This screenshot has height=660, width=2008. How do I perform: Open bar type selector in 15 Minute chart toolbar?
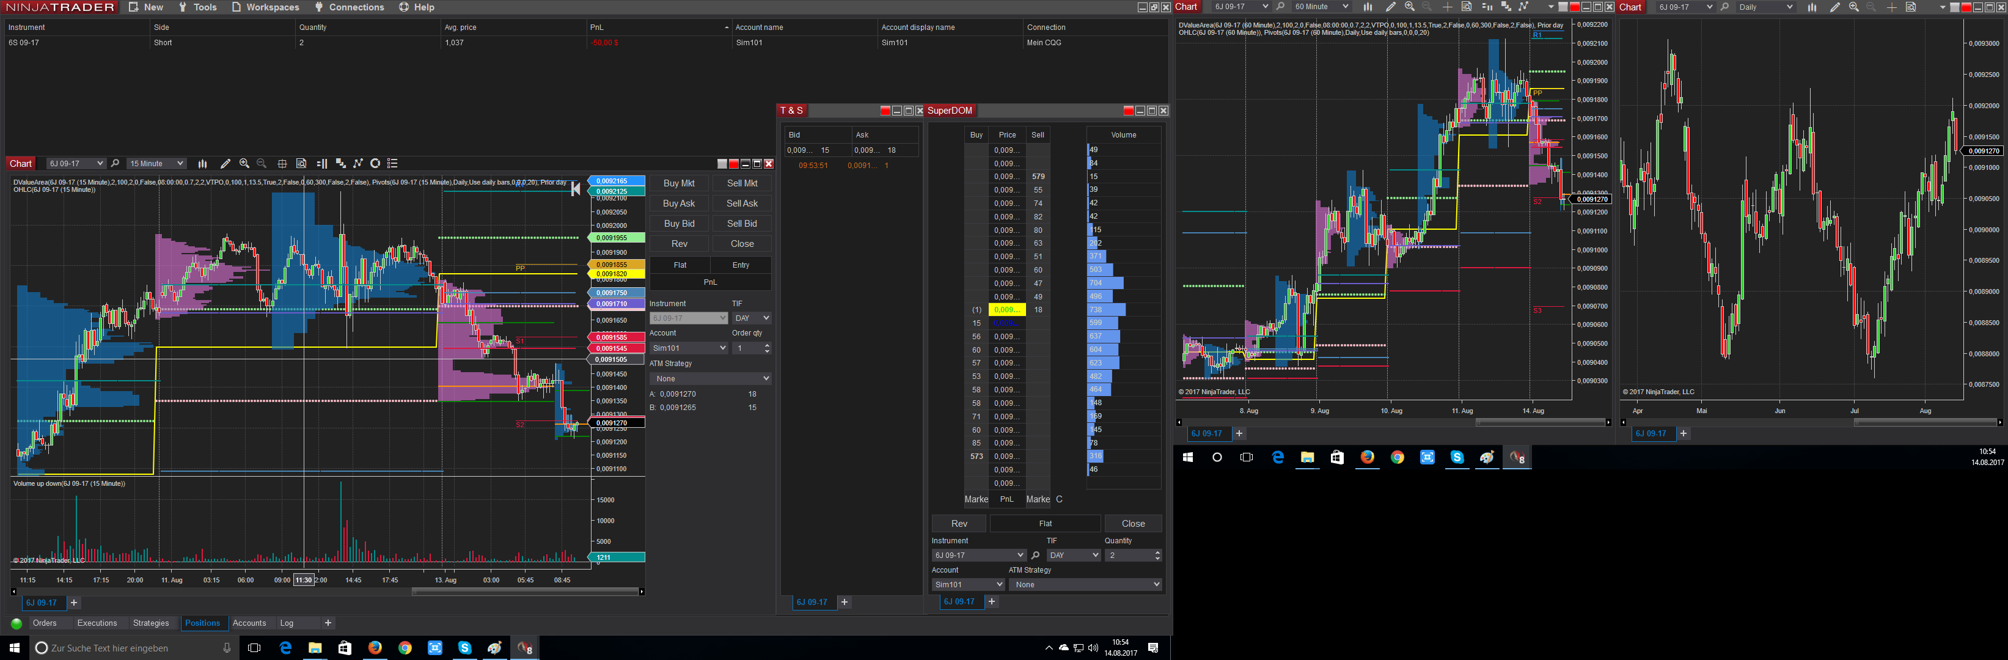point(203,164)
